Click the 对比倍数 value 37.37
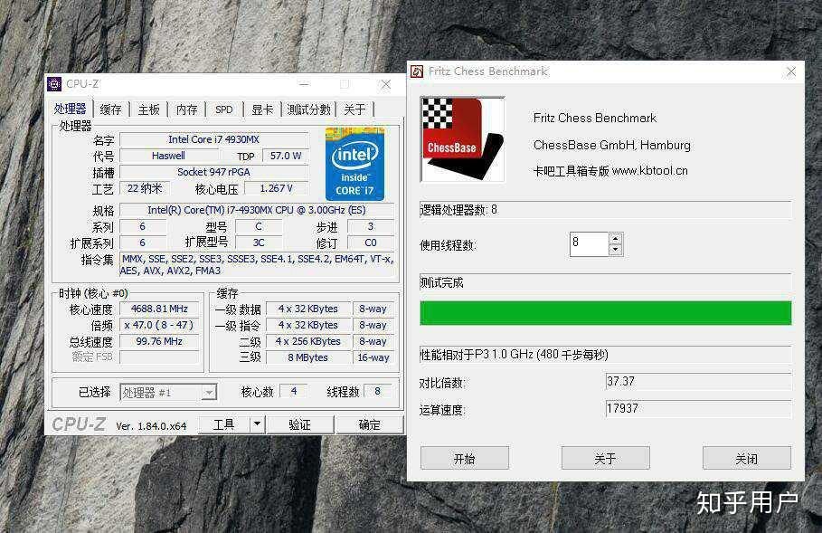 click(x=698, y=381)
